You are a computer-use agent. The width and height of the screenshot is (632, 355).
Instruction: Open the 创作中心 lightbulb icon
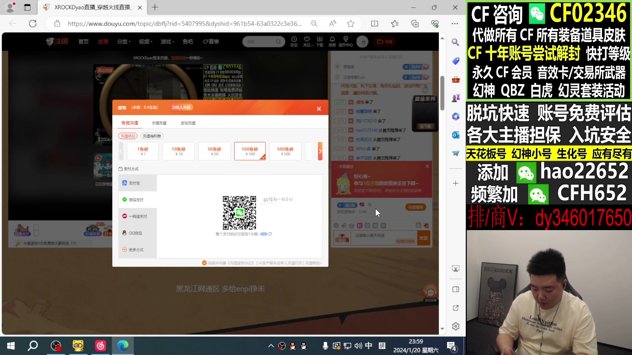[346, 41]
